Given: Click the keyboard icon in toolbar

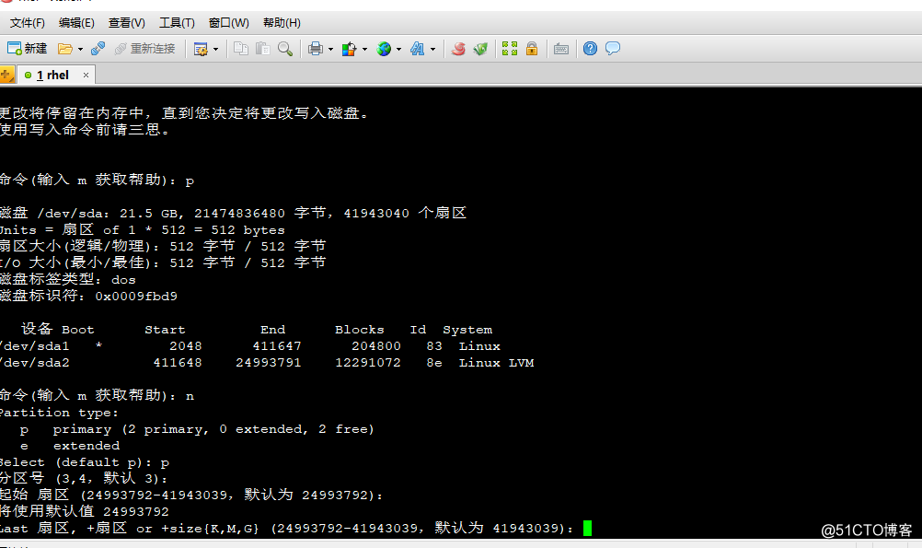Looking at the screenshot, I should (561, 49).
